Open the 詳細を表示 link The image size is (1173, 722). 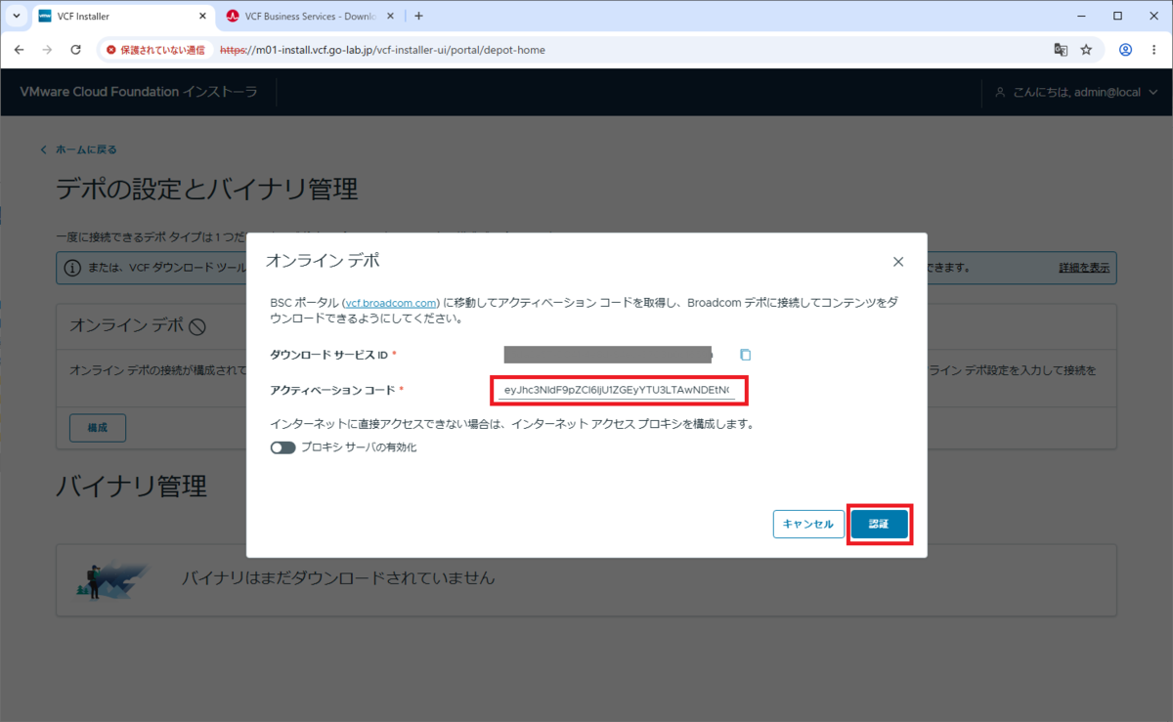coord(1084,267)
